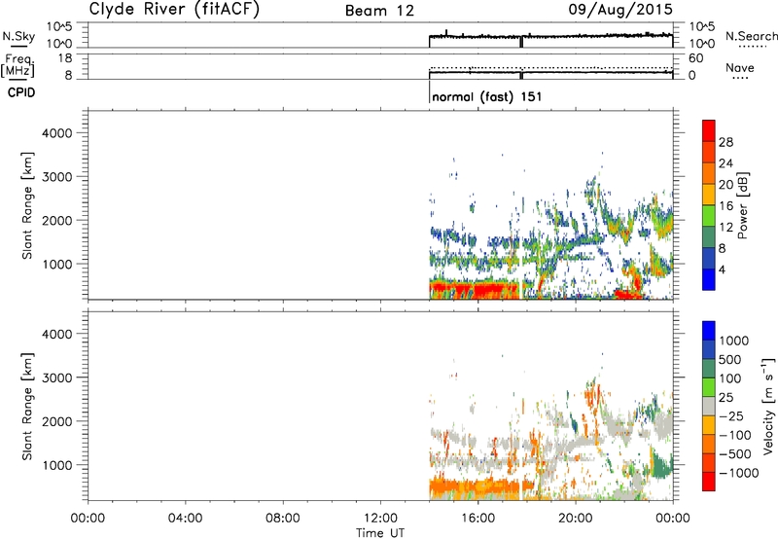Click the 'Power [dB]' colorbar label
Viewport: 778px width, 539px height.
coord(742,205)
